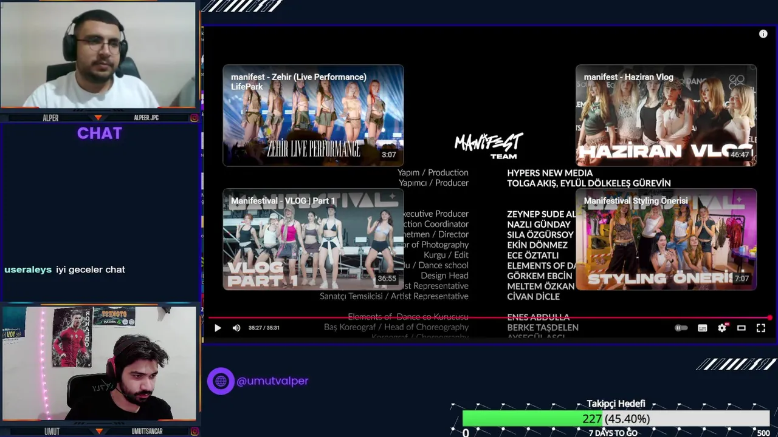Switch to theater mode
Viewport: 778px width, 437px height.
[x=742, y=328]
